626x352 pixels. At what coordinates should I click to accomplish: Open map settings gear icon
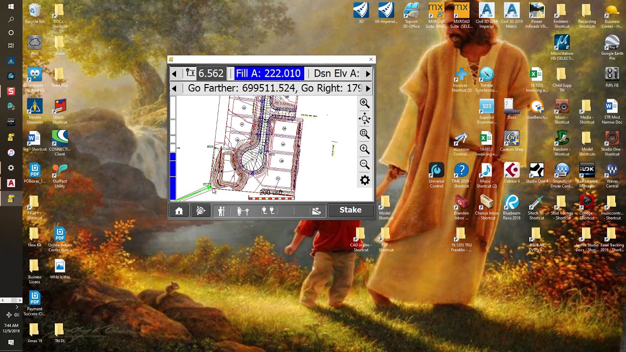365,180
